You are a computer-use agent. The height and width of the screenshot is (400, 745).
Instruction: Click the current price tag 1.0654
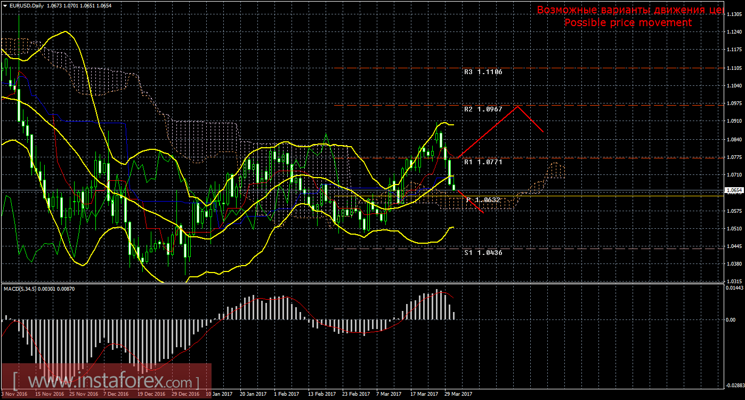click(735, 190)
